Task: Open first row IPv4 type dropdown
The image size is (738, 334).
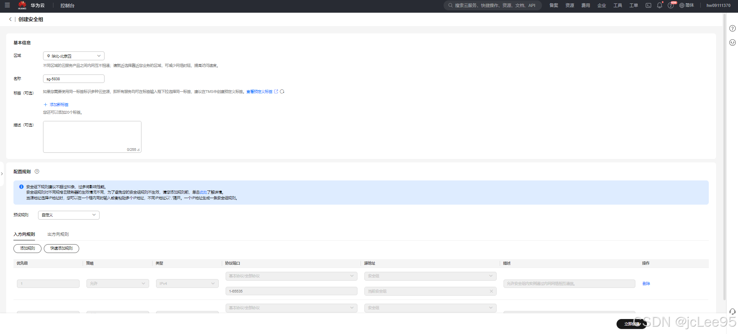Action: point(187,284)
